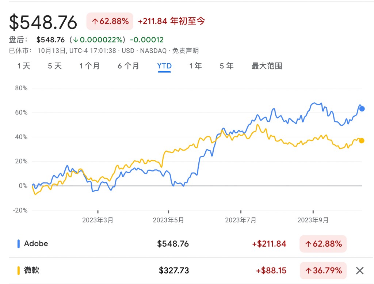374x284 pixels.
Task: Open the 免责声明 disclaimer link
Action: pyautogui.click(x=186, y=51)
